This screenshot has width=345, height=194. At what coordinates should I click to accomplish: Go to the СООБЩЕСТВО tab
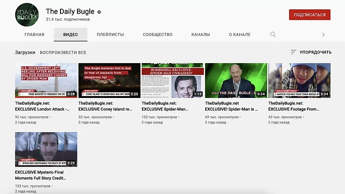(157, 34)
